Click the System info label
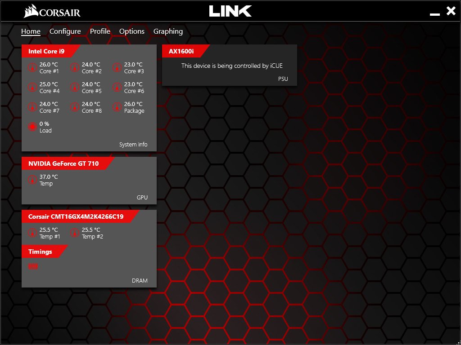The height and width of the screenshot is (345, 461). [x=133, y=144]
